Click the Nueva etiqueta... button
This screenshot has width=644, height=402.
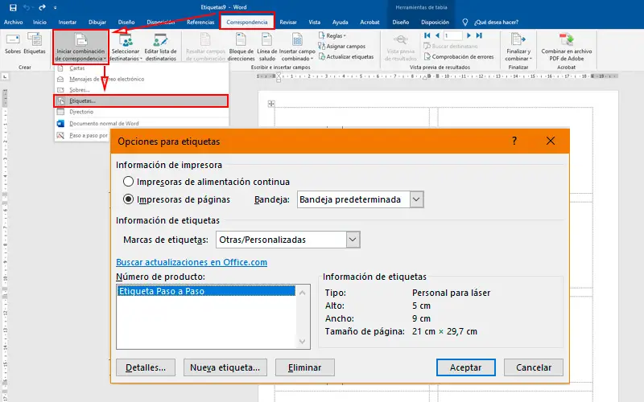coord(225,367)
